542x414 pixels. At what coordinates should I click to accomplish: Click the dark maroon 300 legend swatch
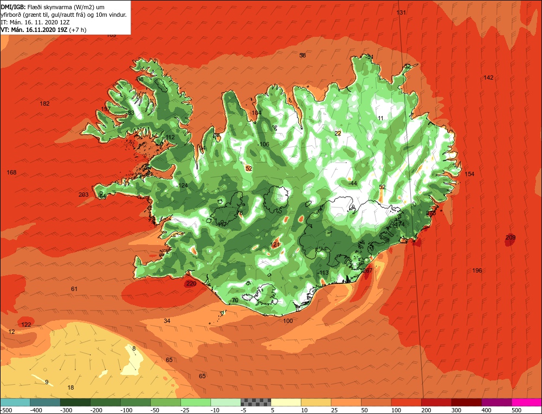[x=467, y=402]
